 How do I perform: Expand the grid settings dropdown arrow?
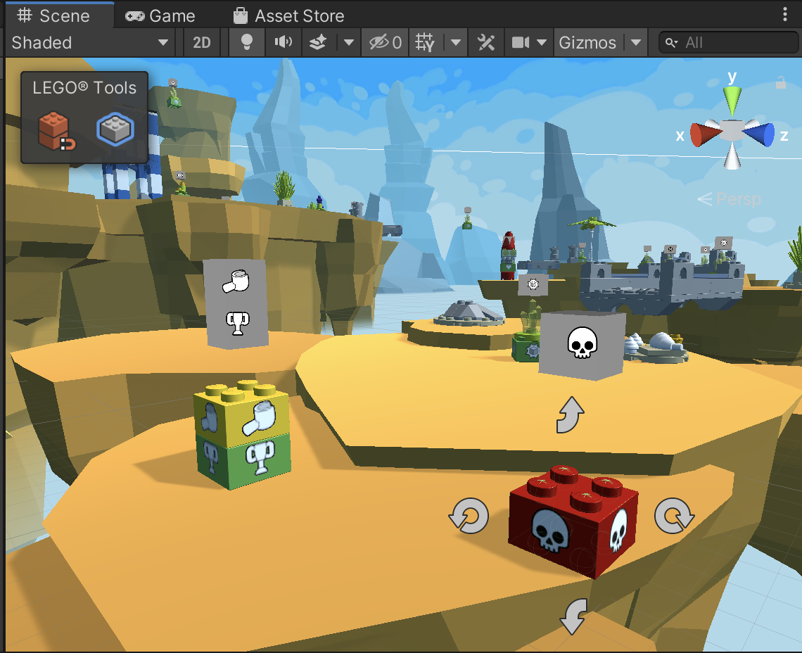pos(456,43)
